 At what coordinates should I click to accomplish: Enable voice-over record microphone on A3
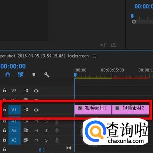click(x=56, y=140)
